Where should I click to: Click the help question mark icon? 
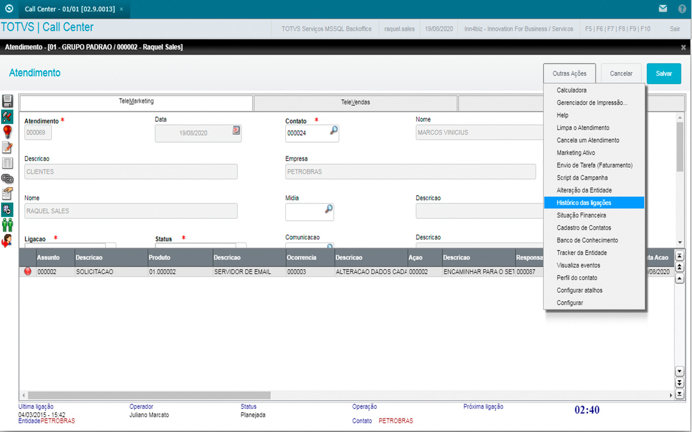pyautogui.click(x=682, y=9)
